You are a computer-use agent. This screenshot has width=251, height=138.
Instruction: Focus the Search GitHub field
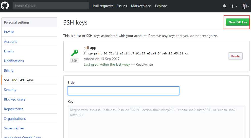tap(51, 6)
